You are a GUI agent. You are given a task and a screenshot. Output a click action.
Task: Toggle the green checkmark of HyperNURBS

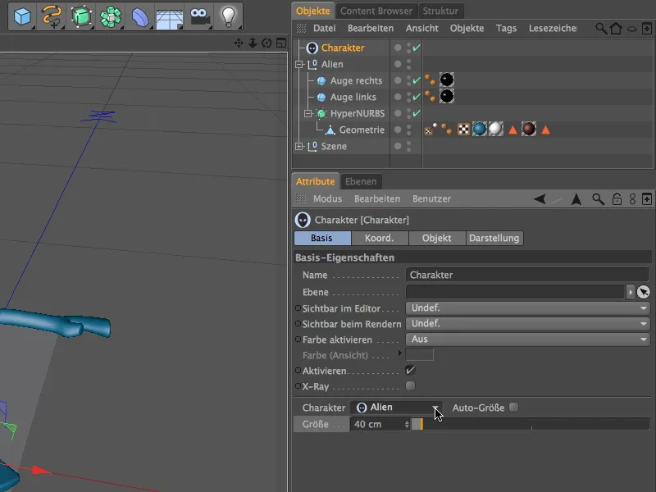[x=417, y=113]
